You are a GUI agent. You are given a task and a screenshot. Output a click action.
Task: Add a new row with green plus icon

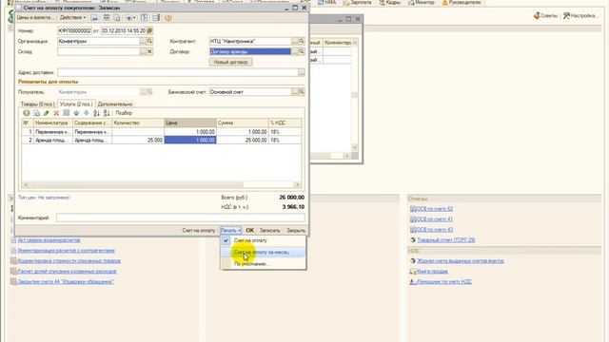coord(27,113)
